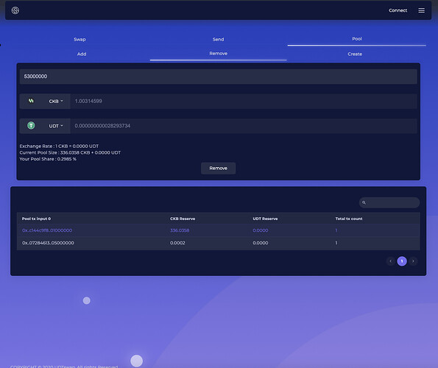Open the Create pool sub-tab
438x368 pixels.
tap(355, 54)
